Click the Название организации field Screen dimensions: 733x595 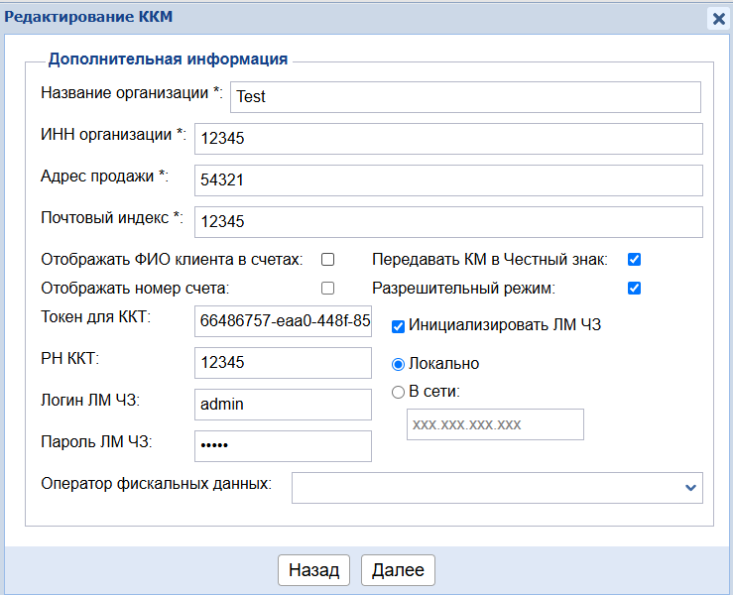coord(465,97)
